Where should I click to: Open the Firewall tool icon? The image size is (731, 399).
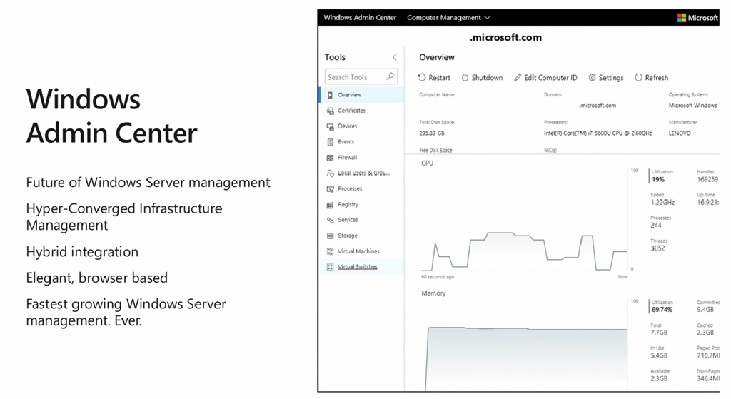[x=330, y=158]
